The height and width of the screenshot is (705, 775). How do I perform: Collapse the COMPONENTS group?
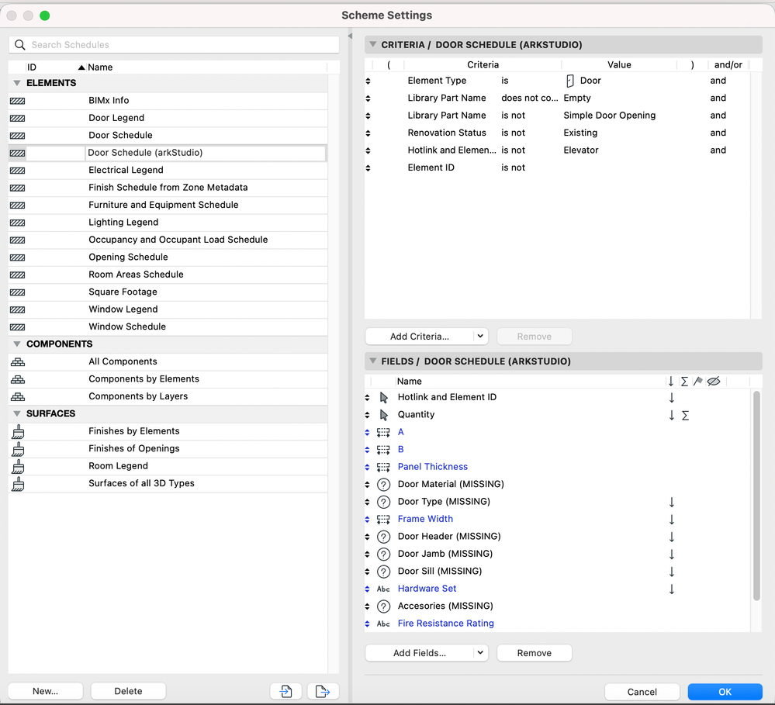tap(17, 344)
